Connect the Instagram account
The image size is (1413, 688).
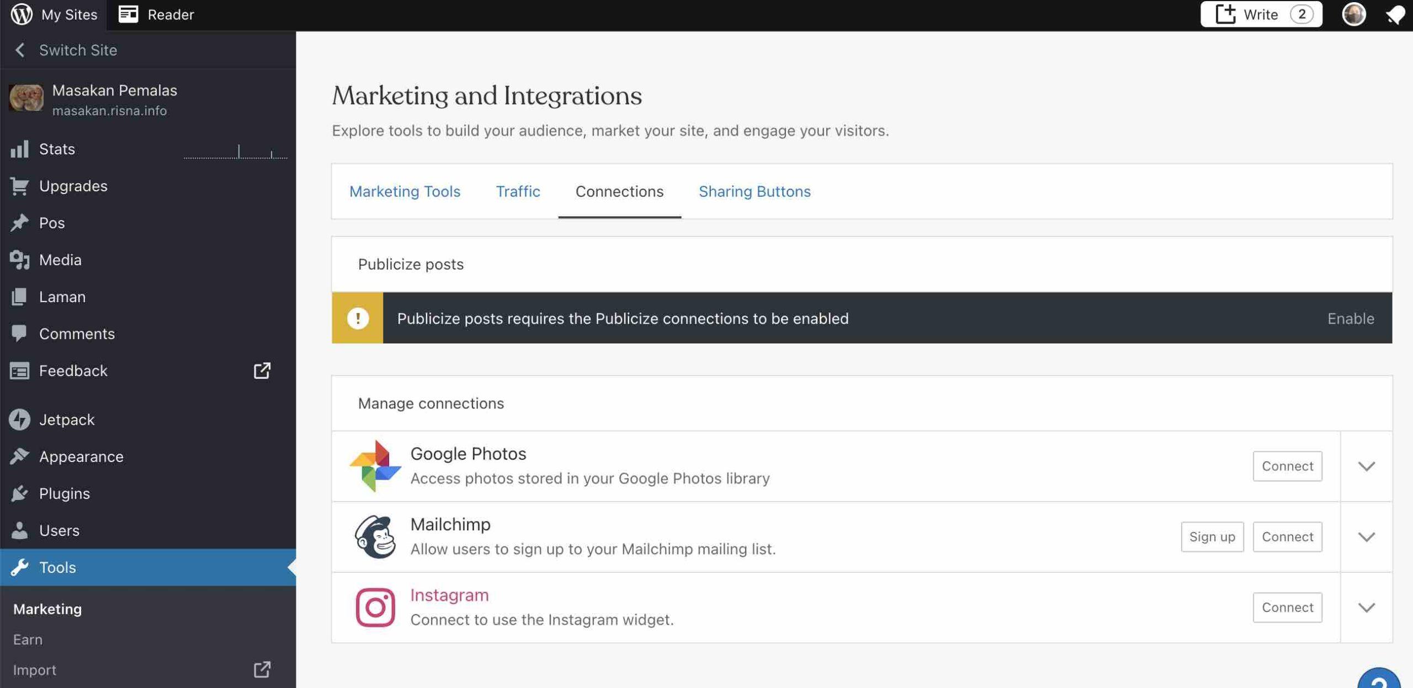pos(1287,608)
